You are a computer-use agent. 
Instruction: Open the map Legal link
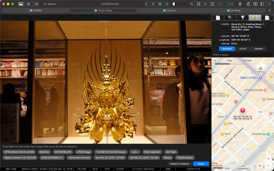pos(227,168)
